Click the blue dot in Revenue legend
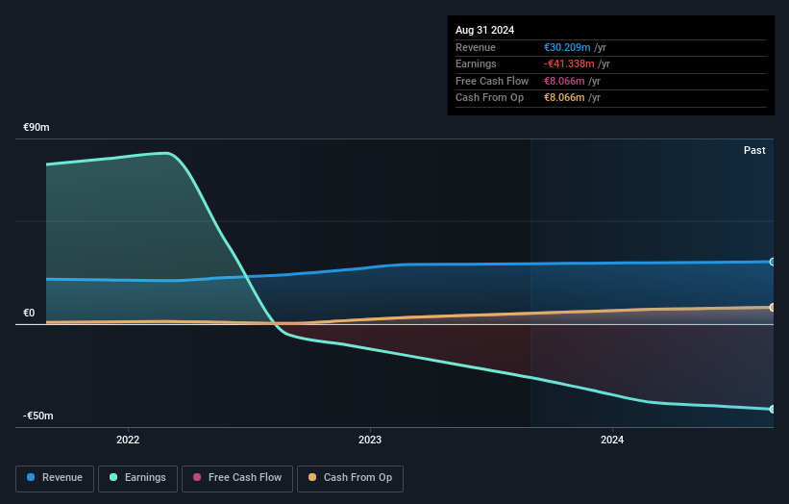 pos(31,477)
